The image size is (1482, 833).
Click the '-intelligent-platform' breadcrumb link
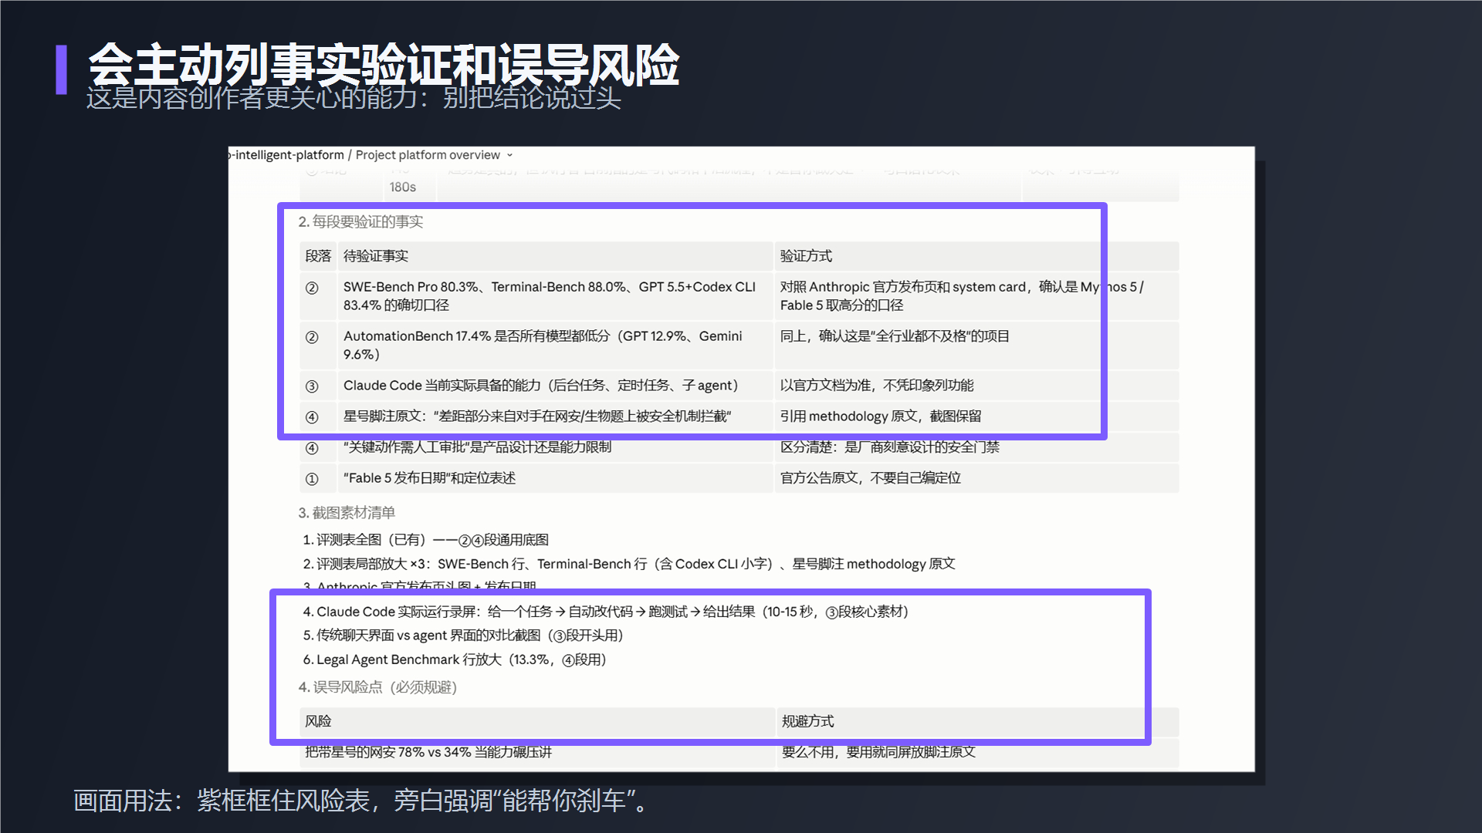coord(286,155)
